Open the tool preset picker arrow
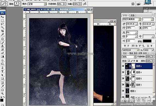 (6, 4)
